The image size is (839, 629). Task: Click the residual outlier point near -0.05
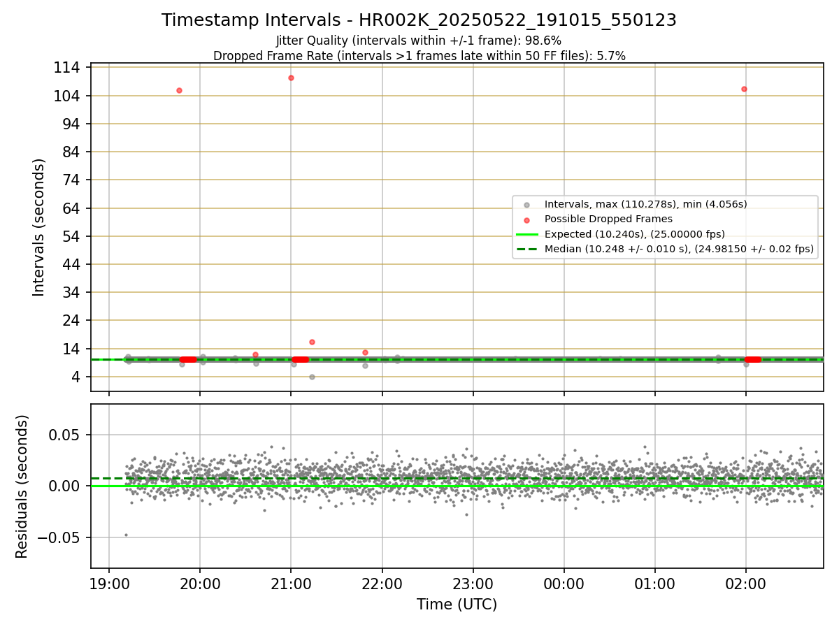[126, 535]
